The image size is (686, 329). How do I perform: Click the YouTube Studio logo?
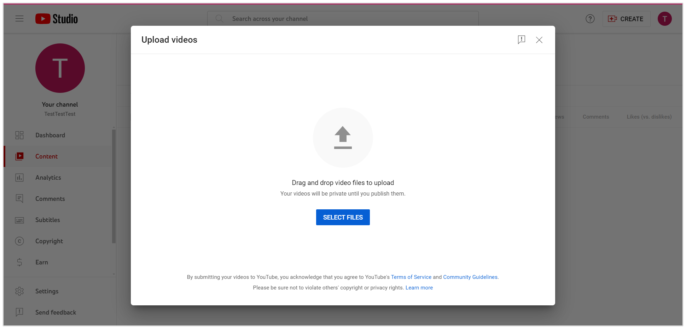(x=57, y=19)
